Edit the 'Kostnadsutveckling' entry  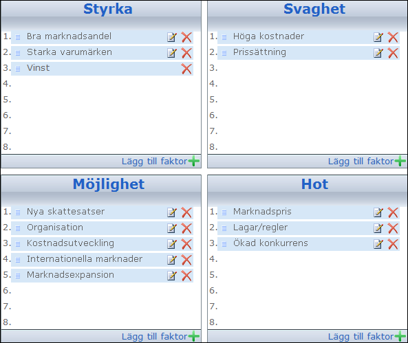coord(172,244)
